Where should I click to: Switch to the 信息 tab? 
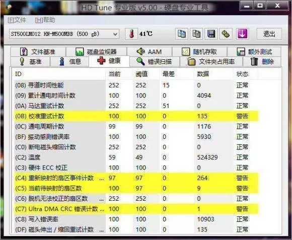point(70,61)
